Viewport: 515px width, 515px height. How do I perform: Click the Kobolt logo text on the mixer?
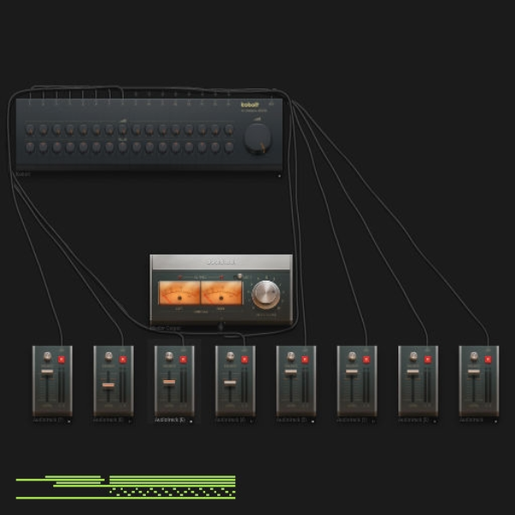tap(250, 105)
